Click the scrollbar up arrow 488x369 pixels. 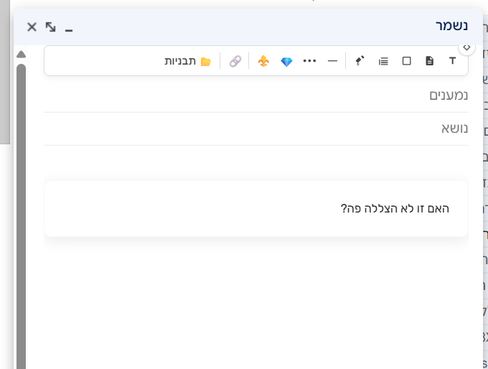[x=21, y=54]
